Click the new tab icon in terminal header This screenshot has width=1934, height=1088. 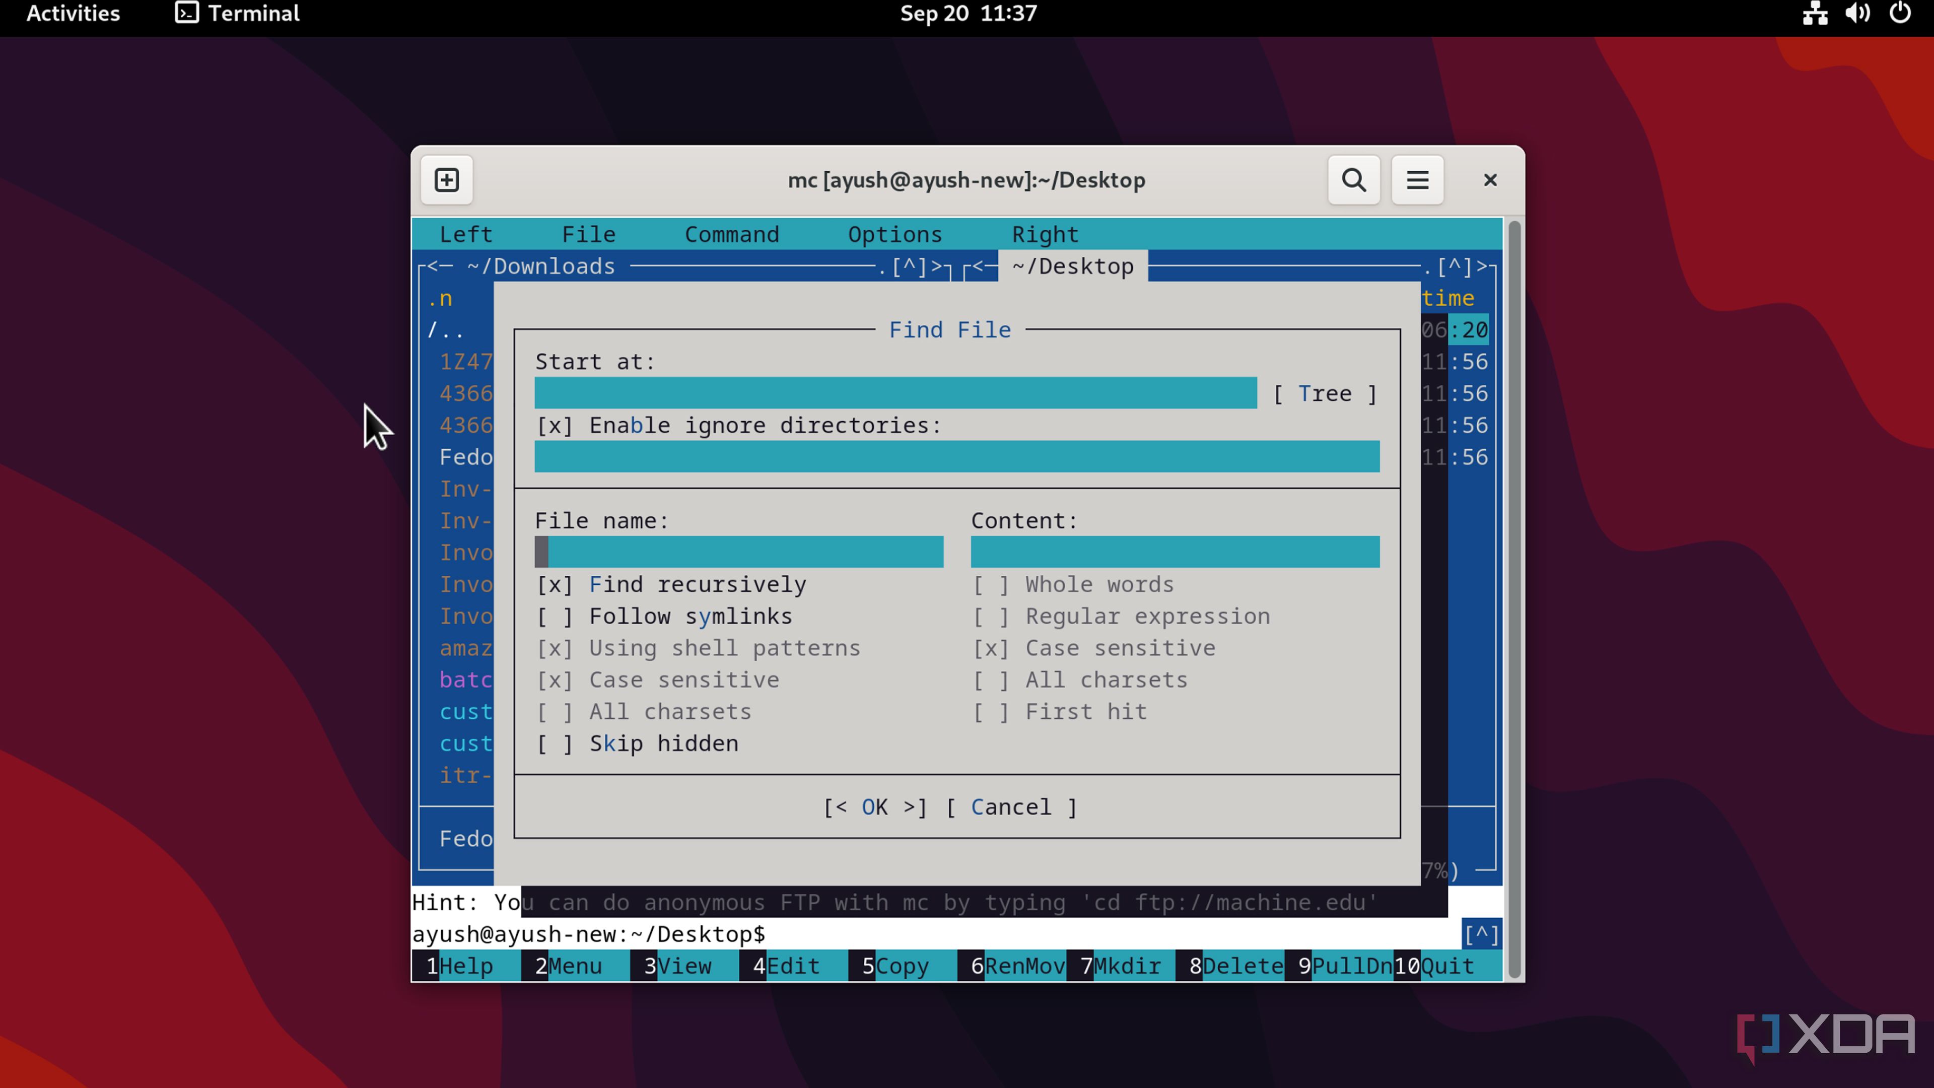pos(447,180)
